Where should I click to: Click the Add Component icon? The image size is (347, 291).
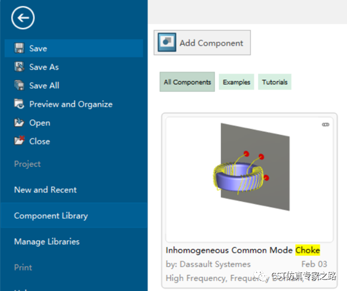pos(167,42)
